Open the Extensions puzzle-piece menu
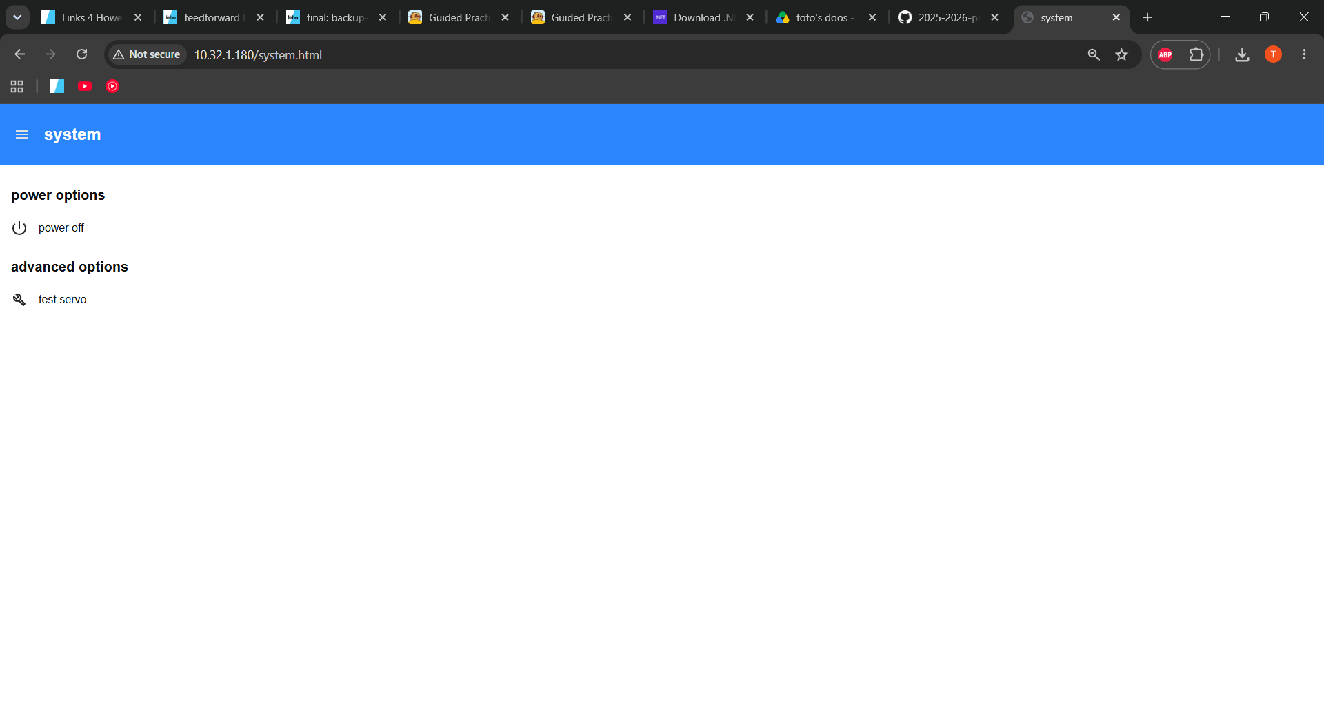The width and height of the screenshot is (1324, 703). (1196, 54)
